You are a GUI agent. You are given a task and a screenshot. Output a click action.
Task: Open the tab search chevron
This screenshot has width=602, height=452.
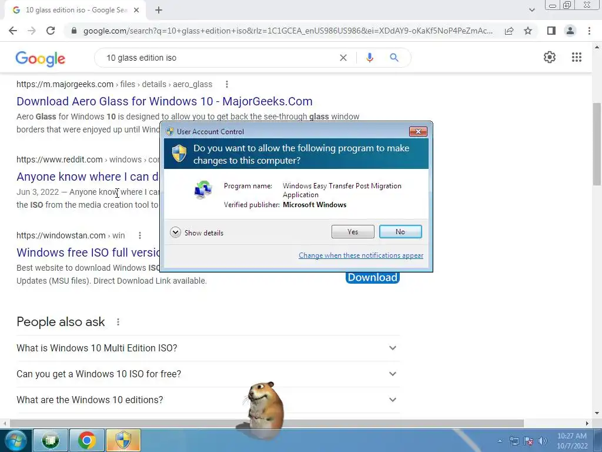(x=531, y=10)
